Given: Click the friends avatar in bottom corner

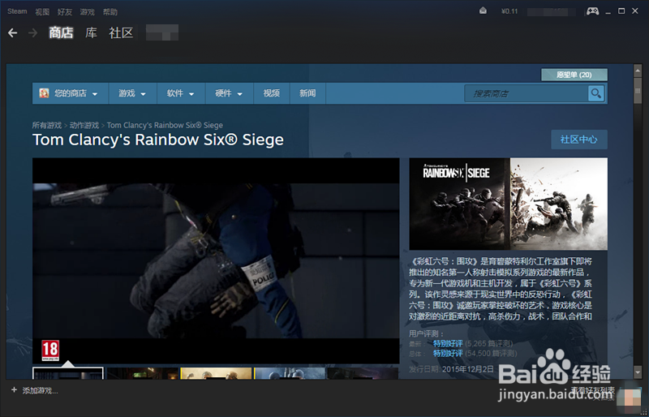Looking at the screenshot, I should coord(629,398).
